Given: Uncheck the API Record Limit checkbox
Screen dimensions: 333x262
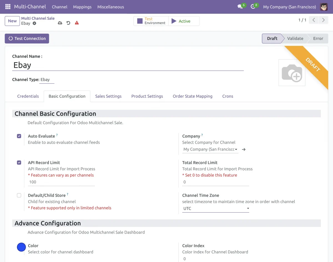Looking at the screenshot, I should tap(19, 163).
